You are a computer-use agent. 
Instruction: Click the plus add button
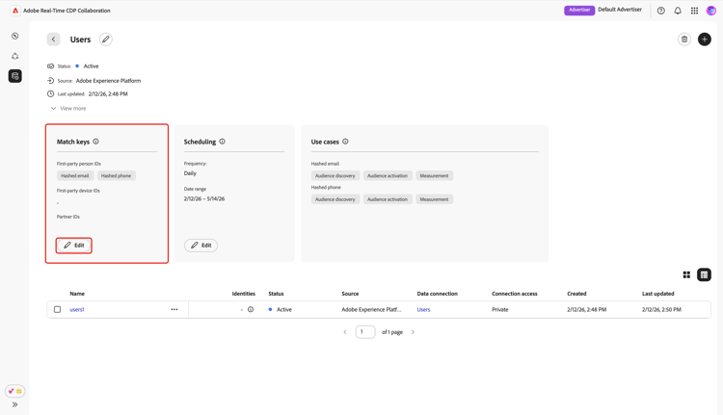tap(705, 39)
